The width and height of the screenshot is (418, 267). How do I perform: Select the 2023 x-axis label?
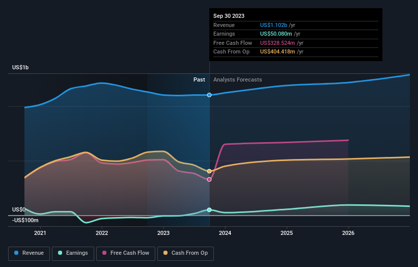[x=163, y=233]
